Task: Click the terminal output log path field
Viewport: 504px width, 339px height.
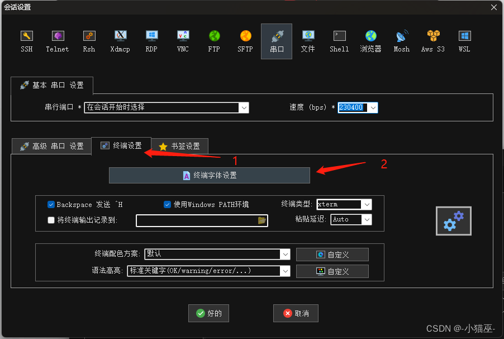Action: tap(202, 220)
